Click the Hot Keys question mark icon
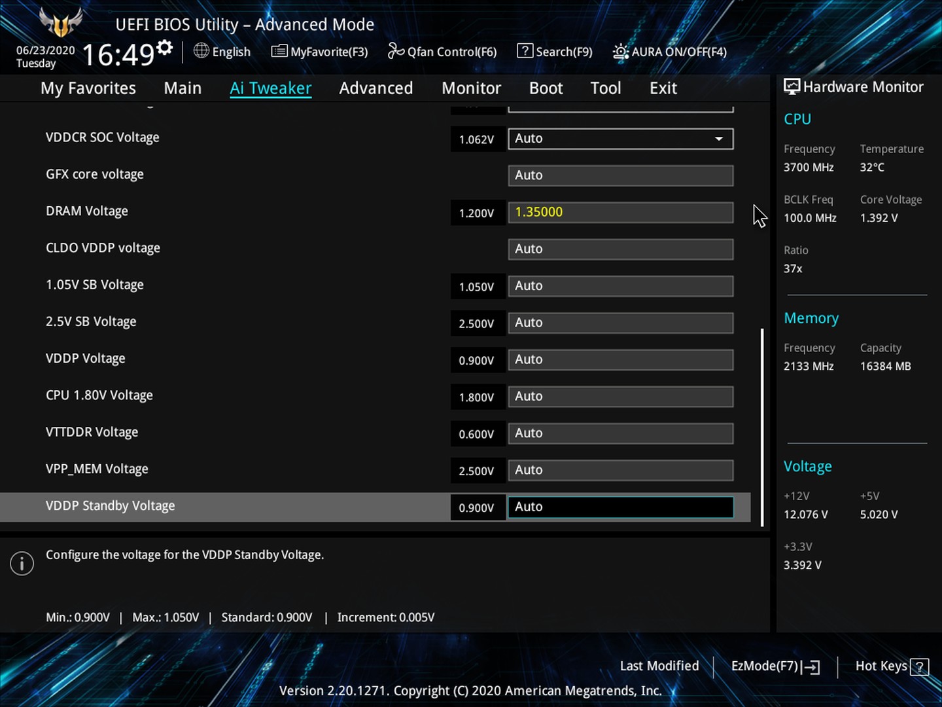 tap(919, 667)
